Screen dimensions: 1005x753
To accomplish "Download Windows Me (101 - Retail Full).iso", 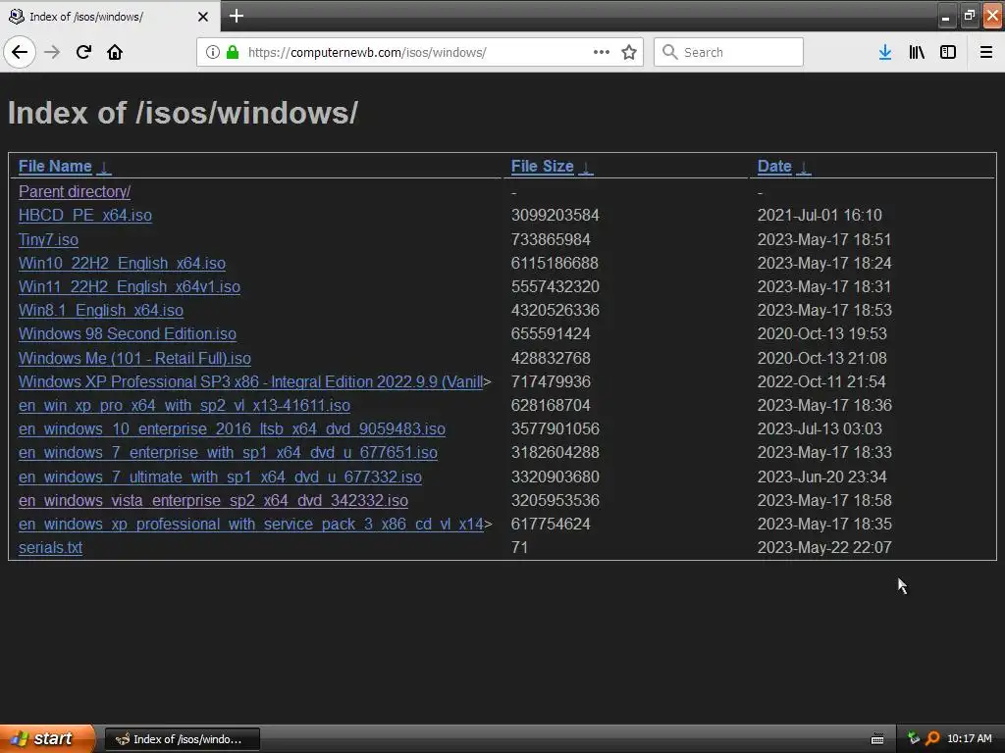I will (134, 358).
